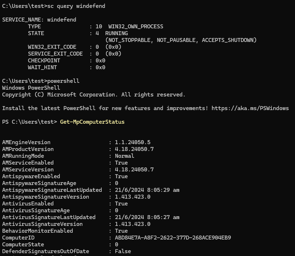This screenshot has width=295, height=256.
Task: Click the Get-MpComputerStatus command text
Action: click(x=92, y=122)
